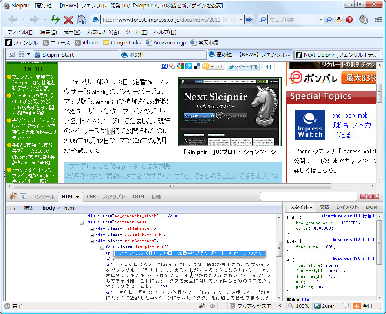The width and height of the screenshot is (386, 314).
Task: Minimize Firebug panel with red minus button
Action: [363, 196]
